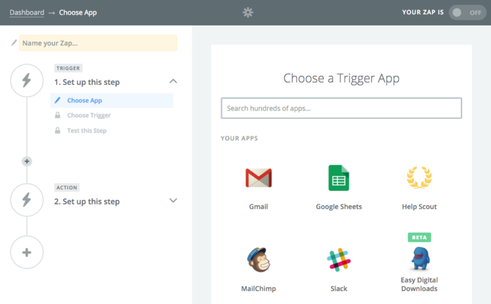
Task: Click the action step lightning bolt circle
Action: click(x=27, y=200)
